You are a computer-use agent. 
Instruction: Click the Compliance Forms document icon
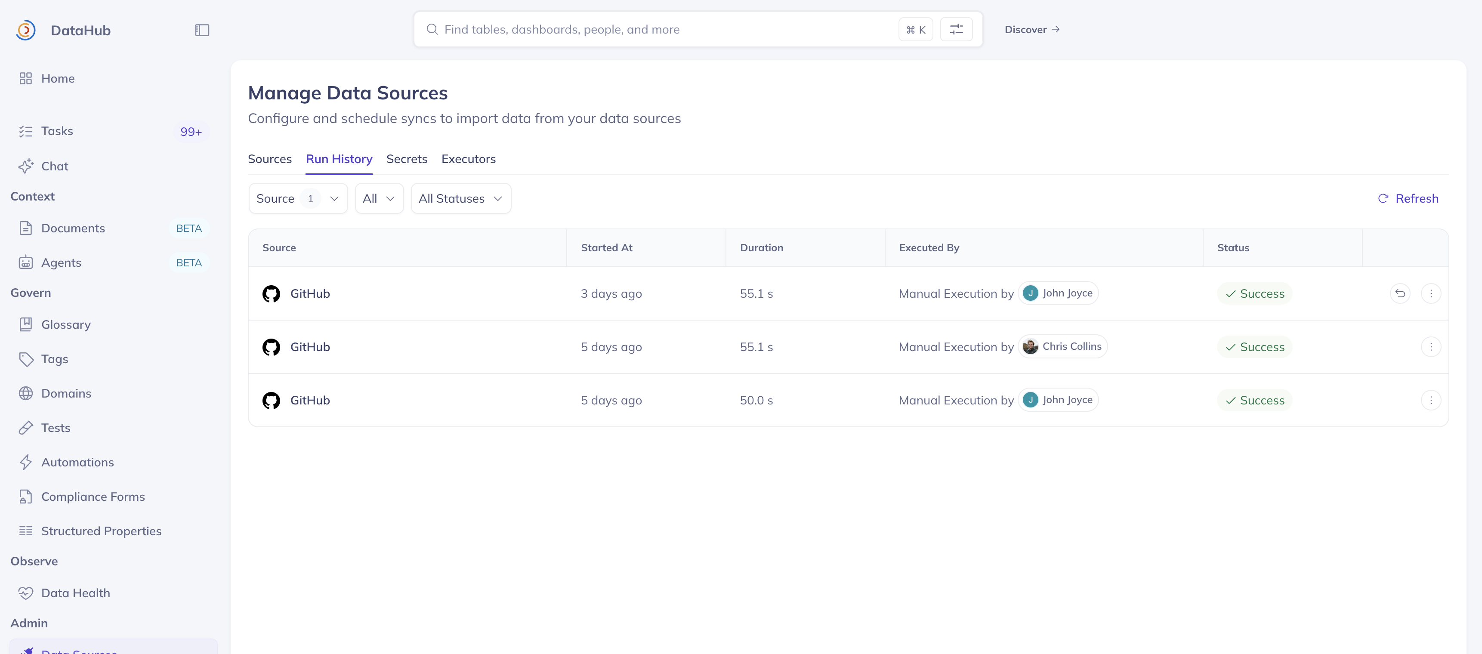(x=26, y=497)
